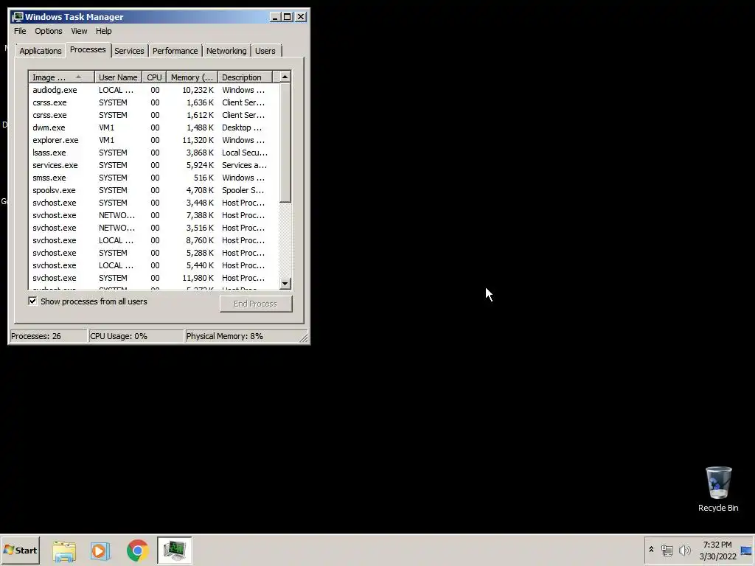Select csrss.exe using 1,636 K
Screen dimensions: 755x566
153,102
